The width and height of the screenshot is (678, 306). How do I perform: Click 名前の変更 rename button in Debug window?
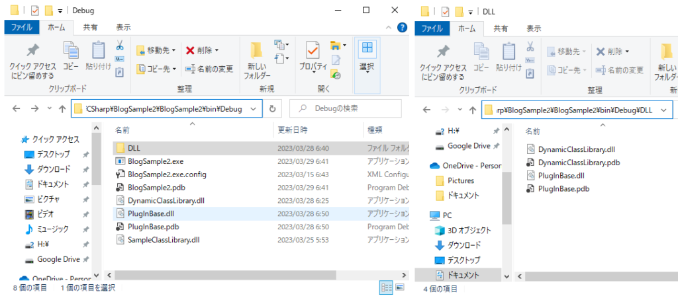(209, 69)
